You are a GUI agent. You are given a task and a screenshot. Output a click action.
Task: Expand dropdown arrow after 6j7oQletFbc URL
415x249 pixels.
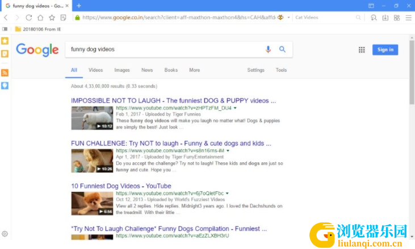(227, 194)
